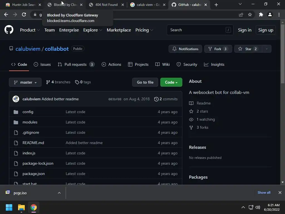Expand the Pricing dropdown menu
The width and height of the screenshot is (285, 214).
click(x=144, y=30)
